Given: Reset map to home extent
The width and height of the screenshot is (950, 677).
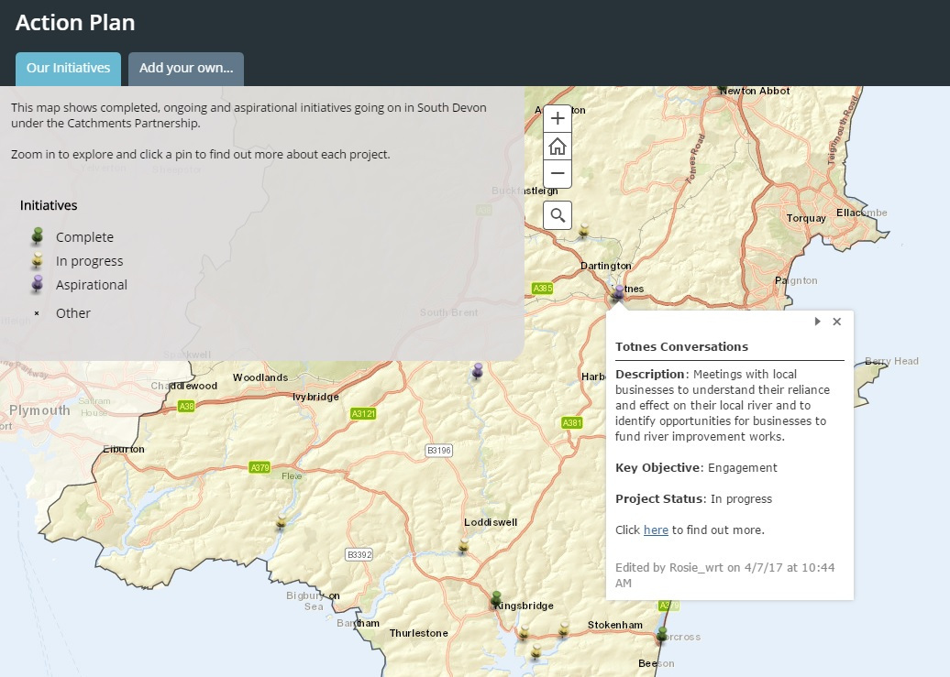Looking at the screenshot, I should tap(558, 147).
